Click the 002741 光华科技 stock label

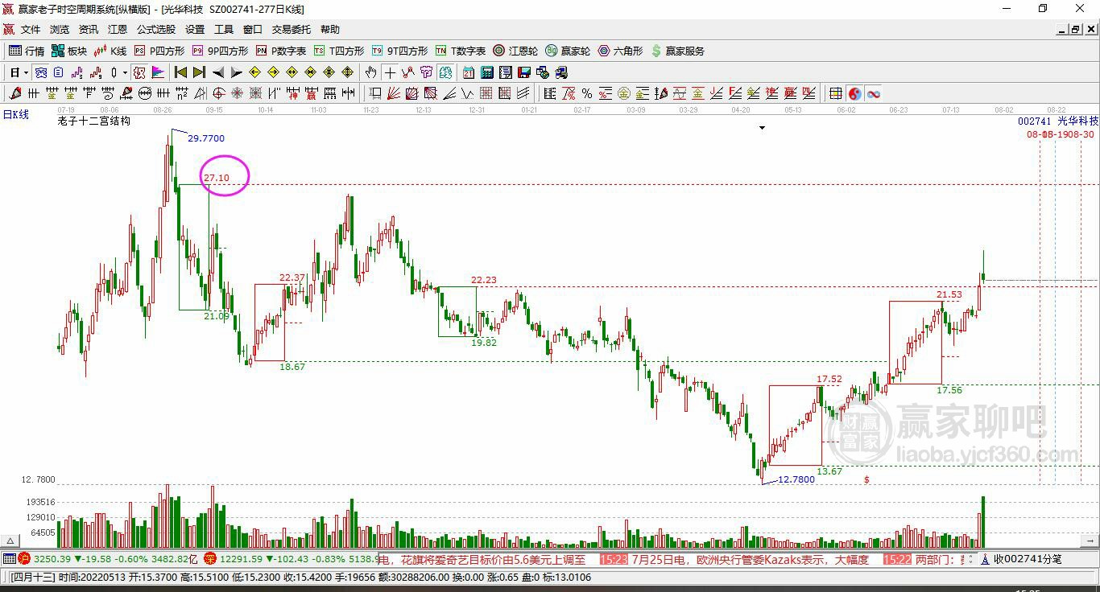1057,121
